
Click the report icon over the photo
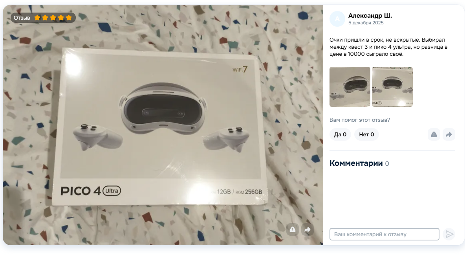[293, 229]
